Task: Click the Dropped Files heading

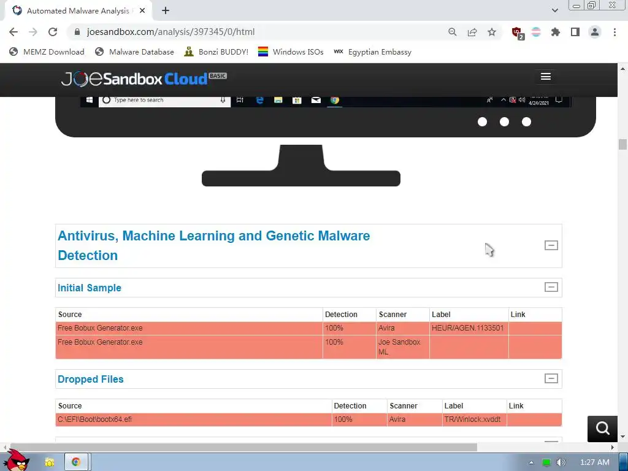Action: pyautogui.click(x=91, y=379)
